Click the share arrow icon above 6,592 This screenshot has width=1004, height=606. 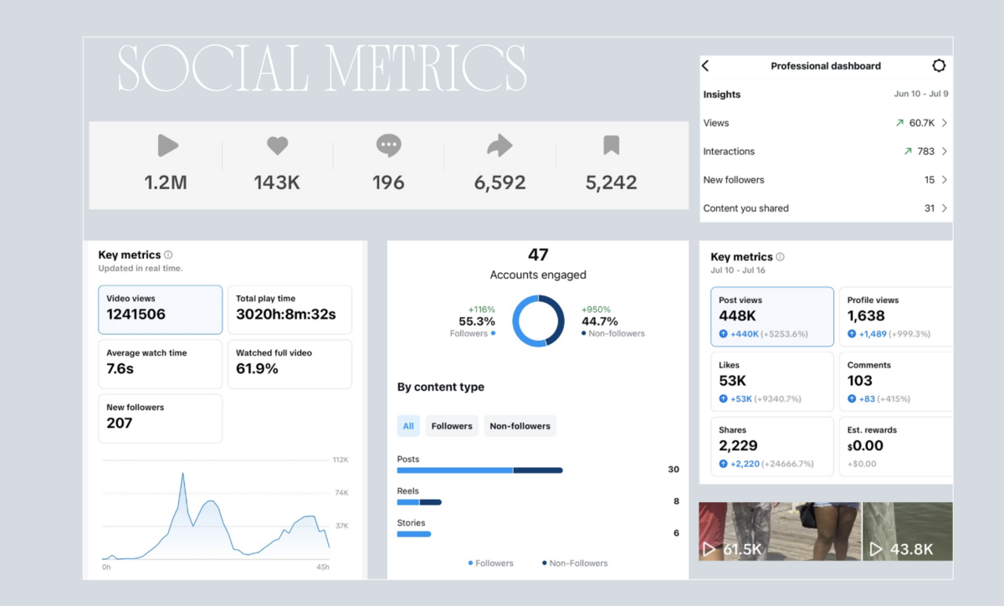pyautogui.click(x=499, y=146)
